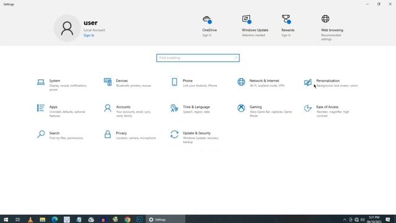396x223 pixels.
Task: Click the "user" account name
Action: [x=90, y=23]
